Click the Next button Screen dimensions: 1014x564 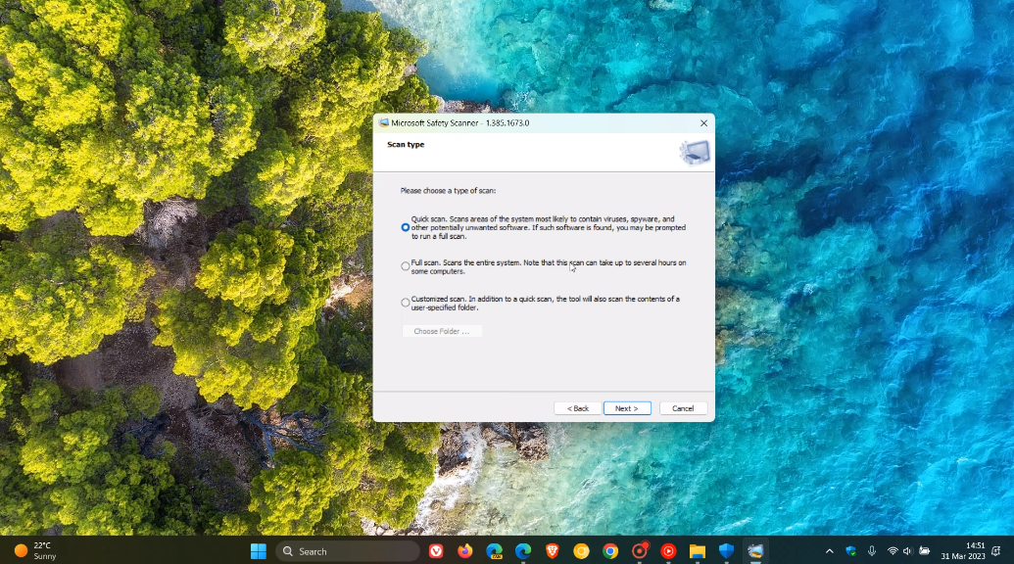click(x=627, y=408)
